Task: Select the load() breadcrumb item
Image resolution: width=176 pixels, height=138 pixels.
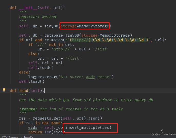Action: [28, 137]
